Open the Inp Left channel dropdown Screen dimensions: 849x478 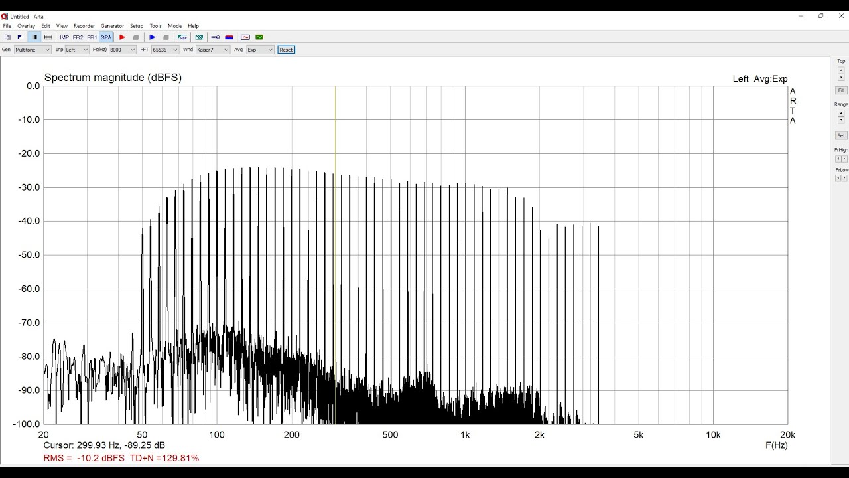click(x=77, y=50)
